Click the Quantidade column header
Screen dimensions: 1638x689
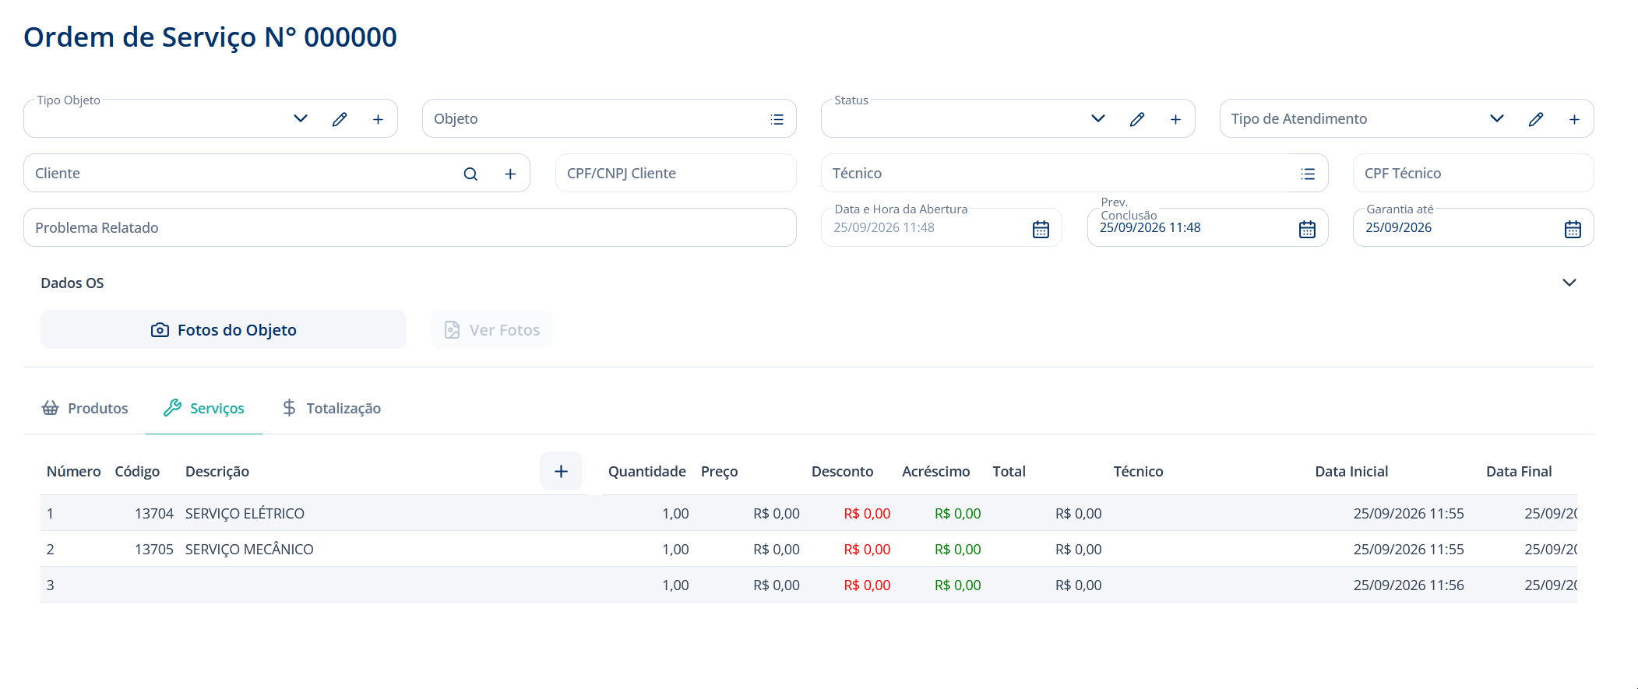tap(647, 471)
